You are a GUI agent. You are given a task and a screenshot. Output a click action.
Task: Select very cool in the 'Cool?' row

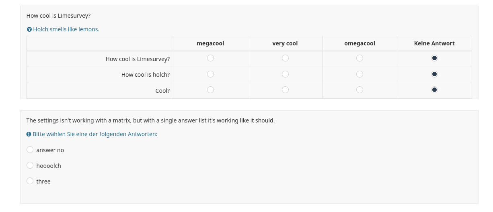tap(285, 90)
